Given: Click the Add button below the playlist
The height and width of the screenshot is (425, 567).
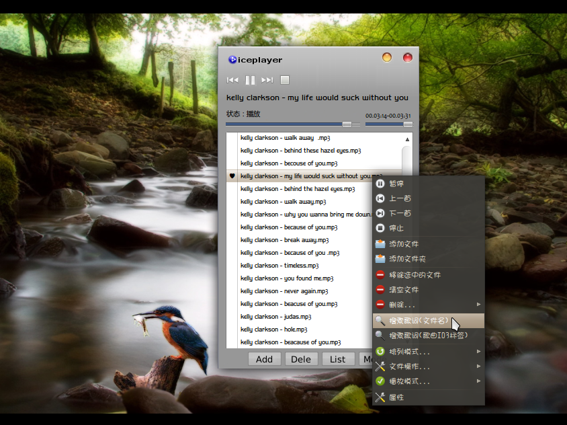Looking at the screenshot, I should [x=264, y=359].
